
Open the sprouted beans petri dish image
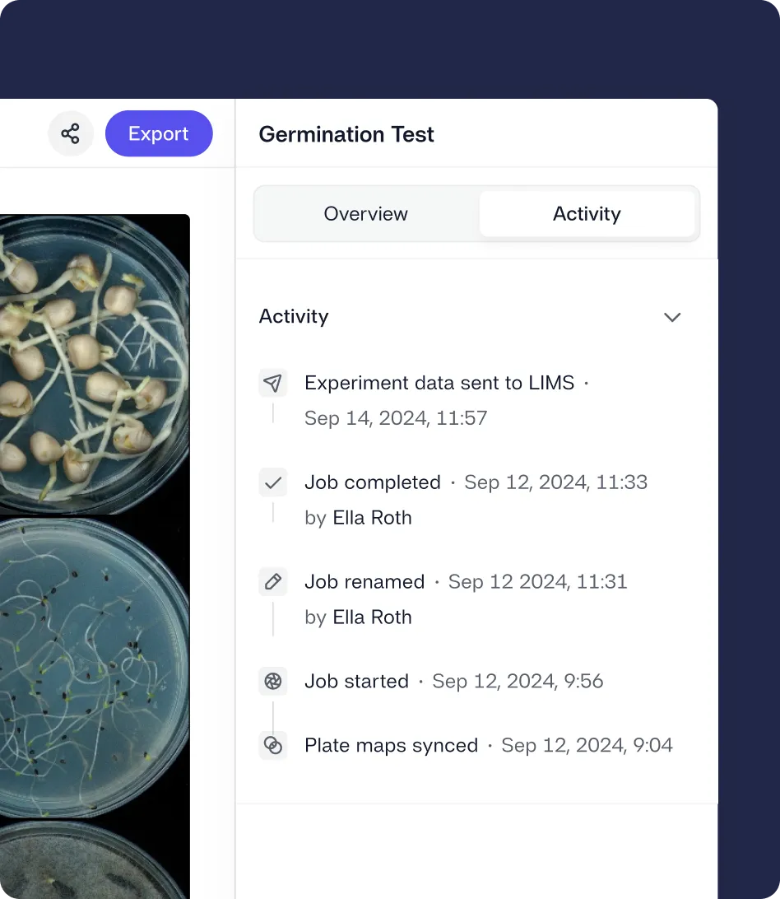coord(95,365)
